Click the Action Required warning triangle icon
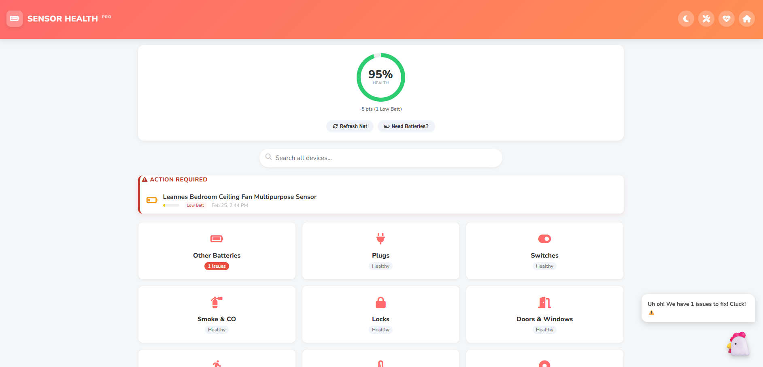The image size is (763, 367). tap(145, 179)
